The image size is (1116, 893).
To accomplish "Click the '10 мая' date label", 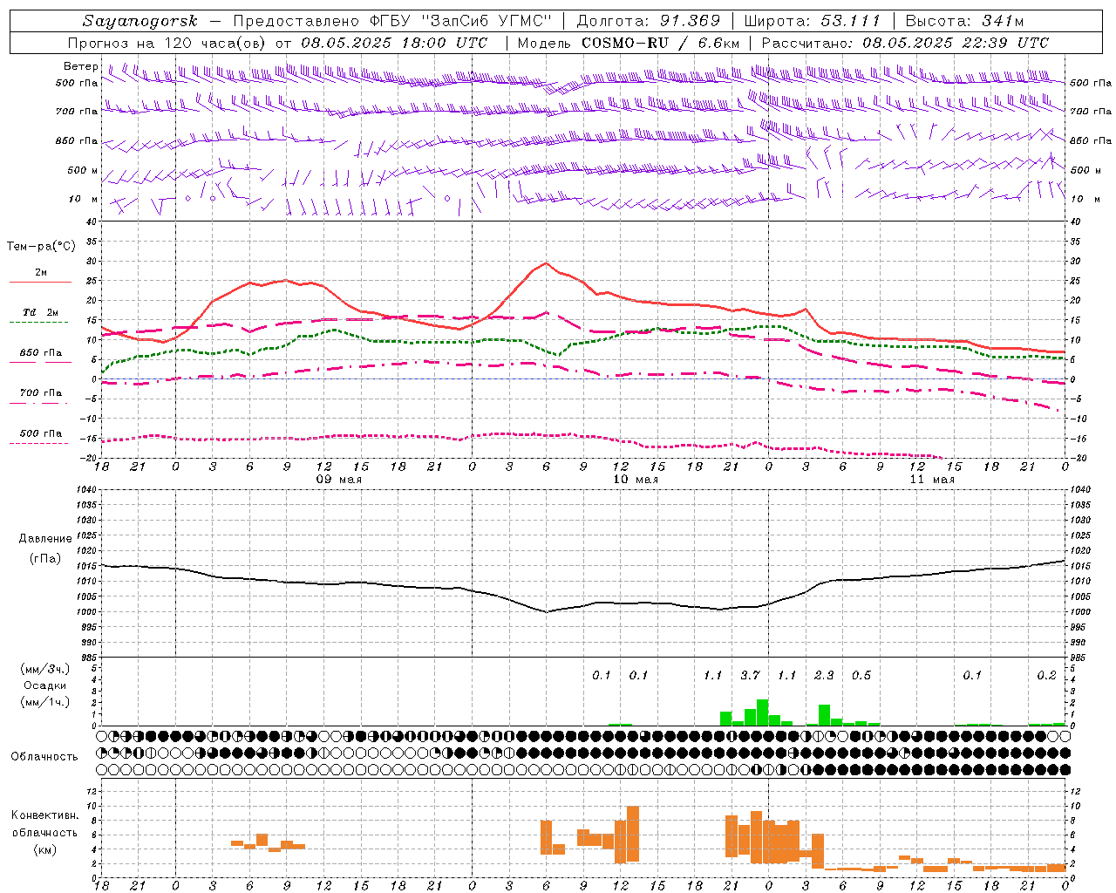I will [x=636, y=480].
